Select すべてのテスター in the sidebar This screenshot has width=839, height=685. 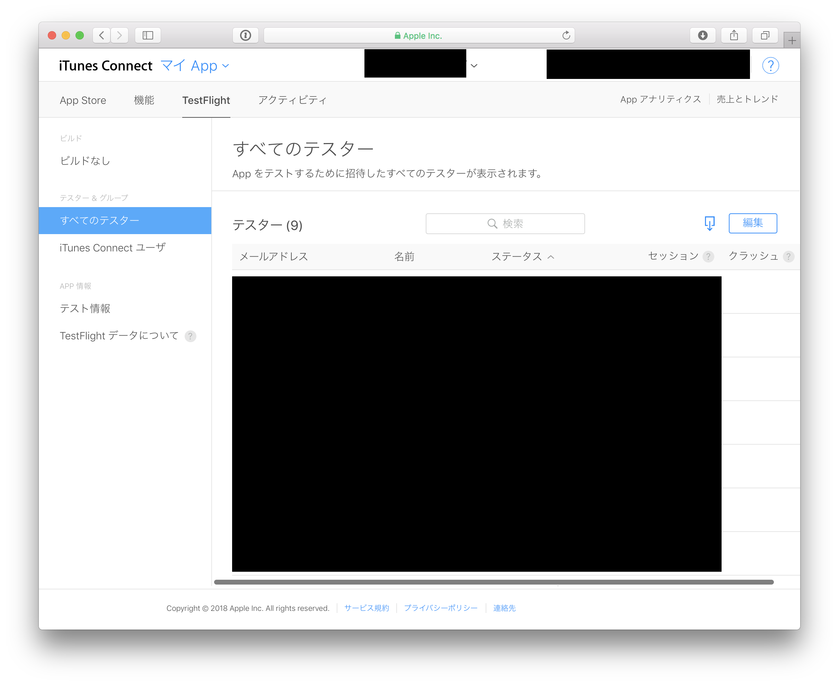(100, 220)
